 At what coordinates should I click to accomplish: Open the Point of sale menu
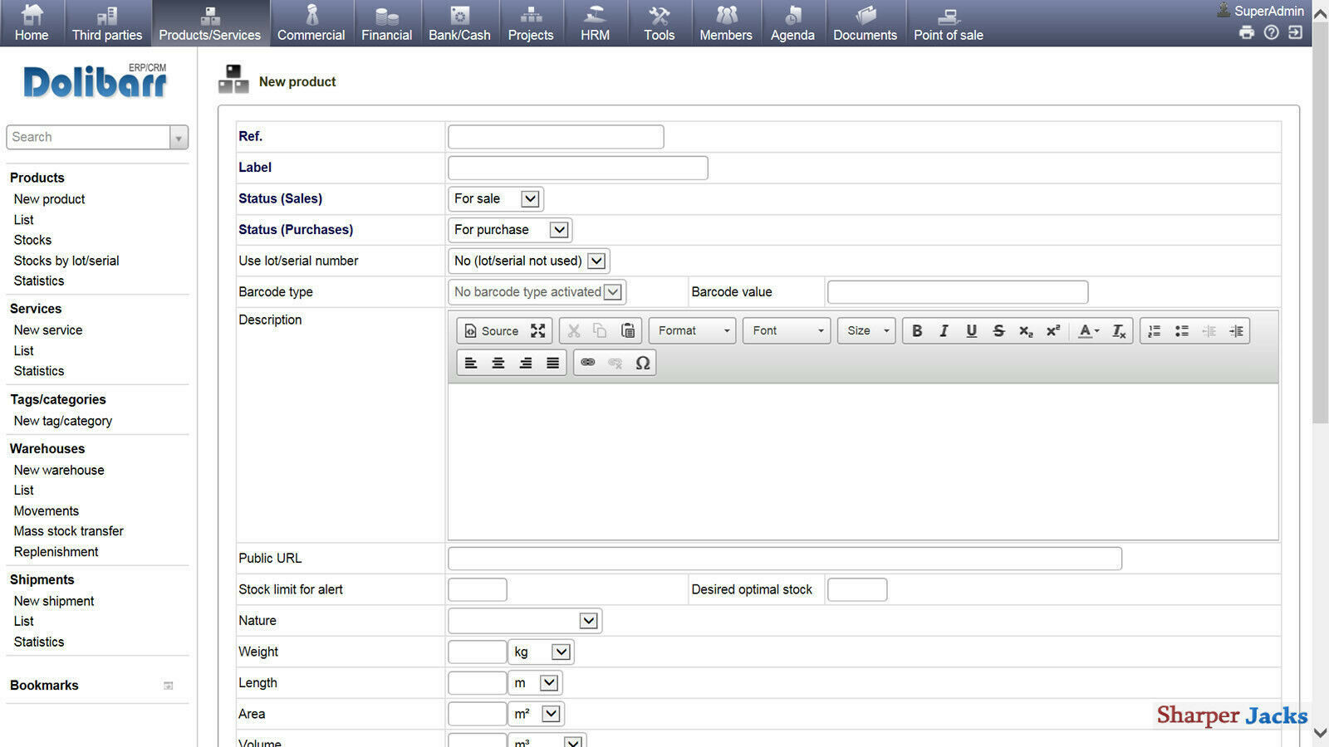949,23
